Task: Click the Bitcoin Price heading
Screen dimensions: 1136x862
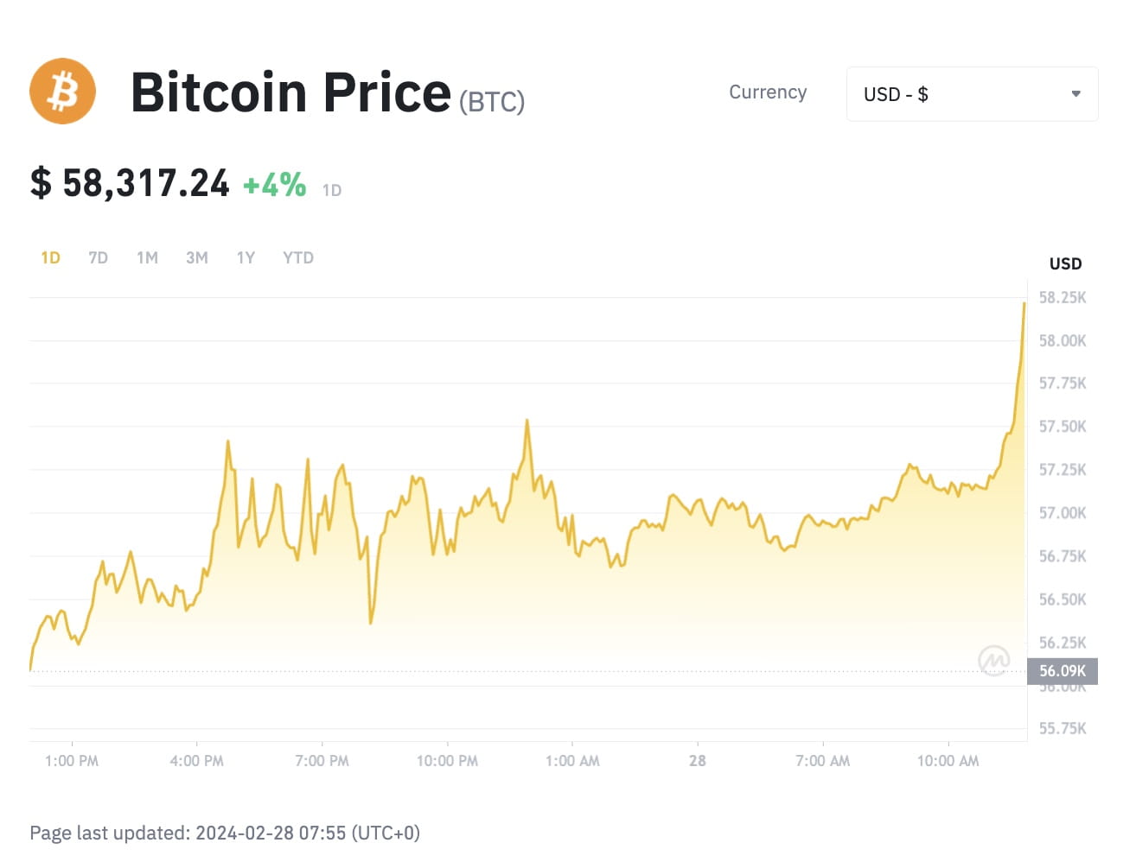Action: pos(291,92)
